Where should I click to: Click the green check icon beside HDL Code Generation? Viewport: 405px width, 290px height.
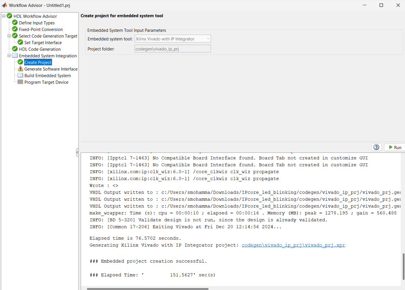(15, 49)
